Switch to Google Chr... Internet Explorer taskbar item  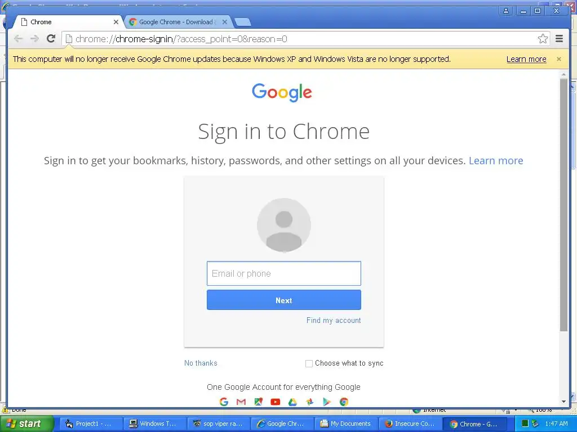(x=283, y=424)
